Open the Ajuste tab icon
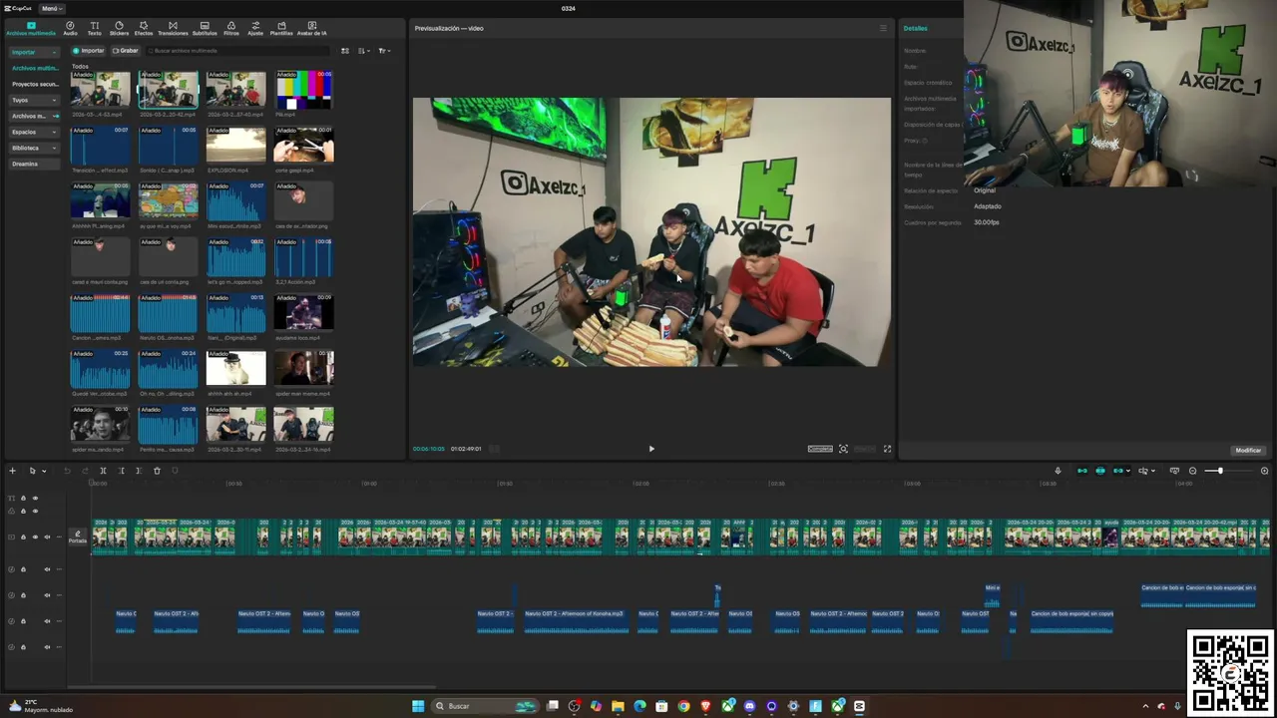 pyautogui.click(x=255, y=28)
